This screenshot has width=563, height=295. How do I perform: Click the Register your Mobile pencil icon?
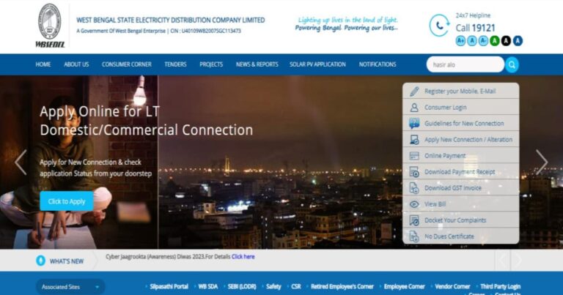414,92
